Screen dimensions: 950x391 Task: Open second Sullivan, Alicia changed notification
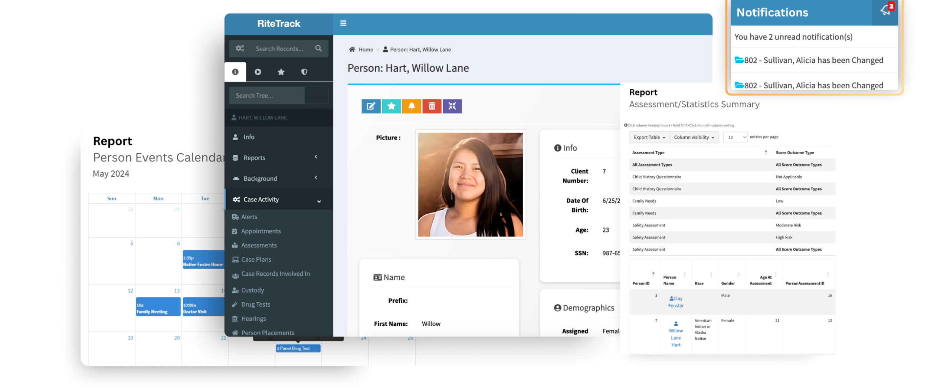click(x=809, y=85)
